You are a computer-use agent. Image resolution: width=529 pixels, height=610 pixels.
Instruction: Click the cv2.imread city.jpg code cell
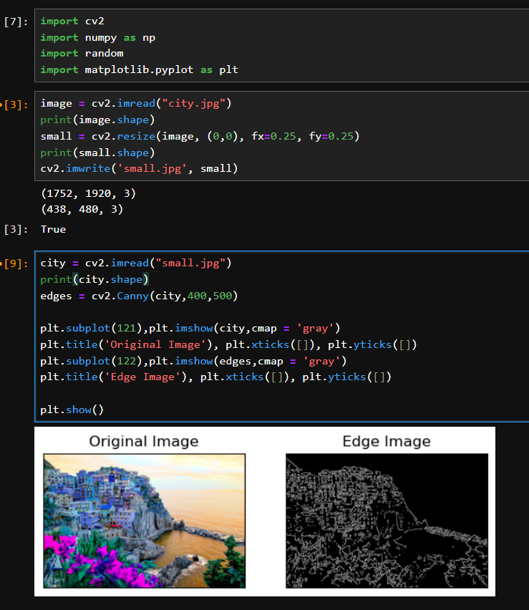click(281, 136)
